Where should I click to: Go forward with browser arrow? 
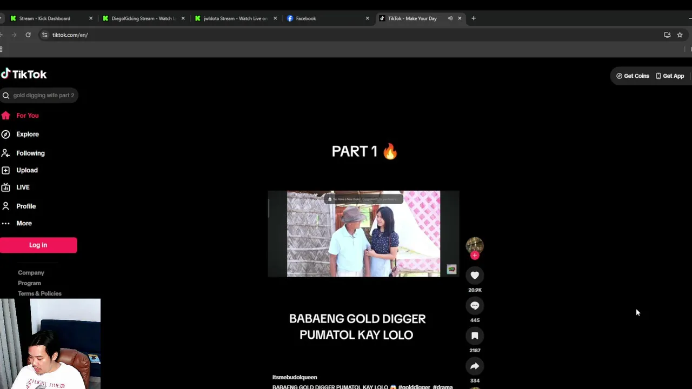[14, 35]
